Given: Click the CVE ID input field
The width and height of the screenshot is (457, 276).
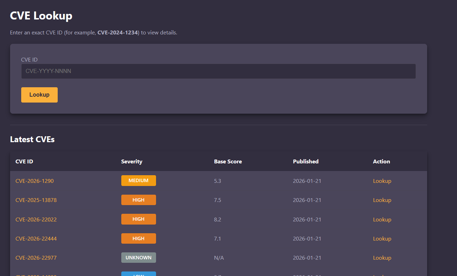Looking at the screenshot, I should click(x=218, y=71).
